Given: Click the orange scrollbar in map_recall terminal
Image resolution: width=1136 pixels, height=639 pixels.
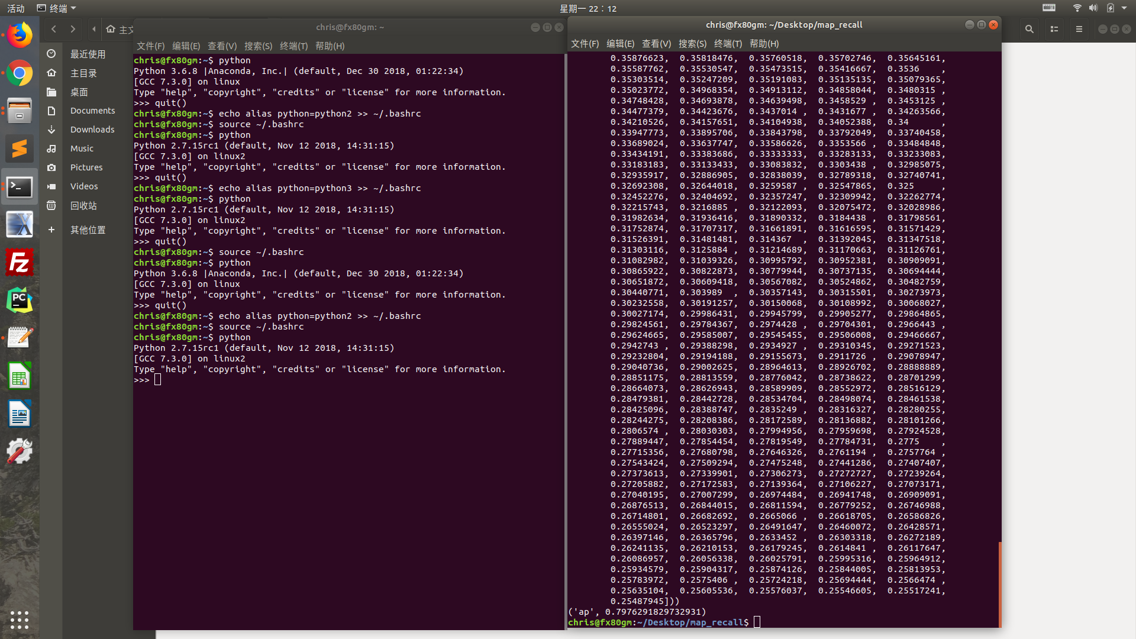Looking at the screenshot, I should coord(1000,583).
